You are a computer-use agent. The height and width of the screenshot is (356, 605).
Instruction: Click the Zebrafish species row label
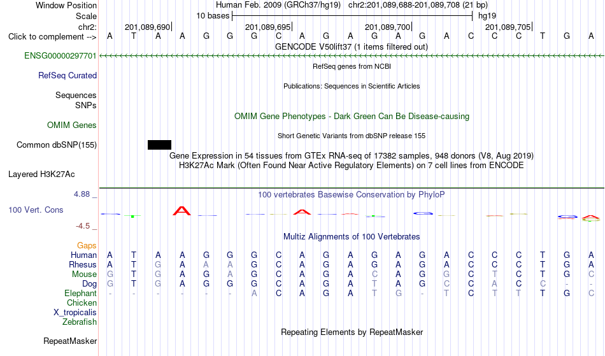pyautogui.click(x=80, y=322)
